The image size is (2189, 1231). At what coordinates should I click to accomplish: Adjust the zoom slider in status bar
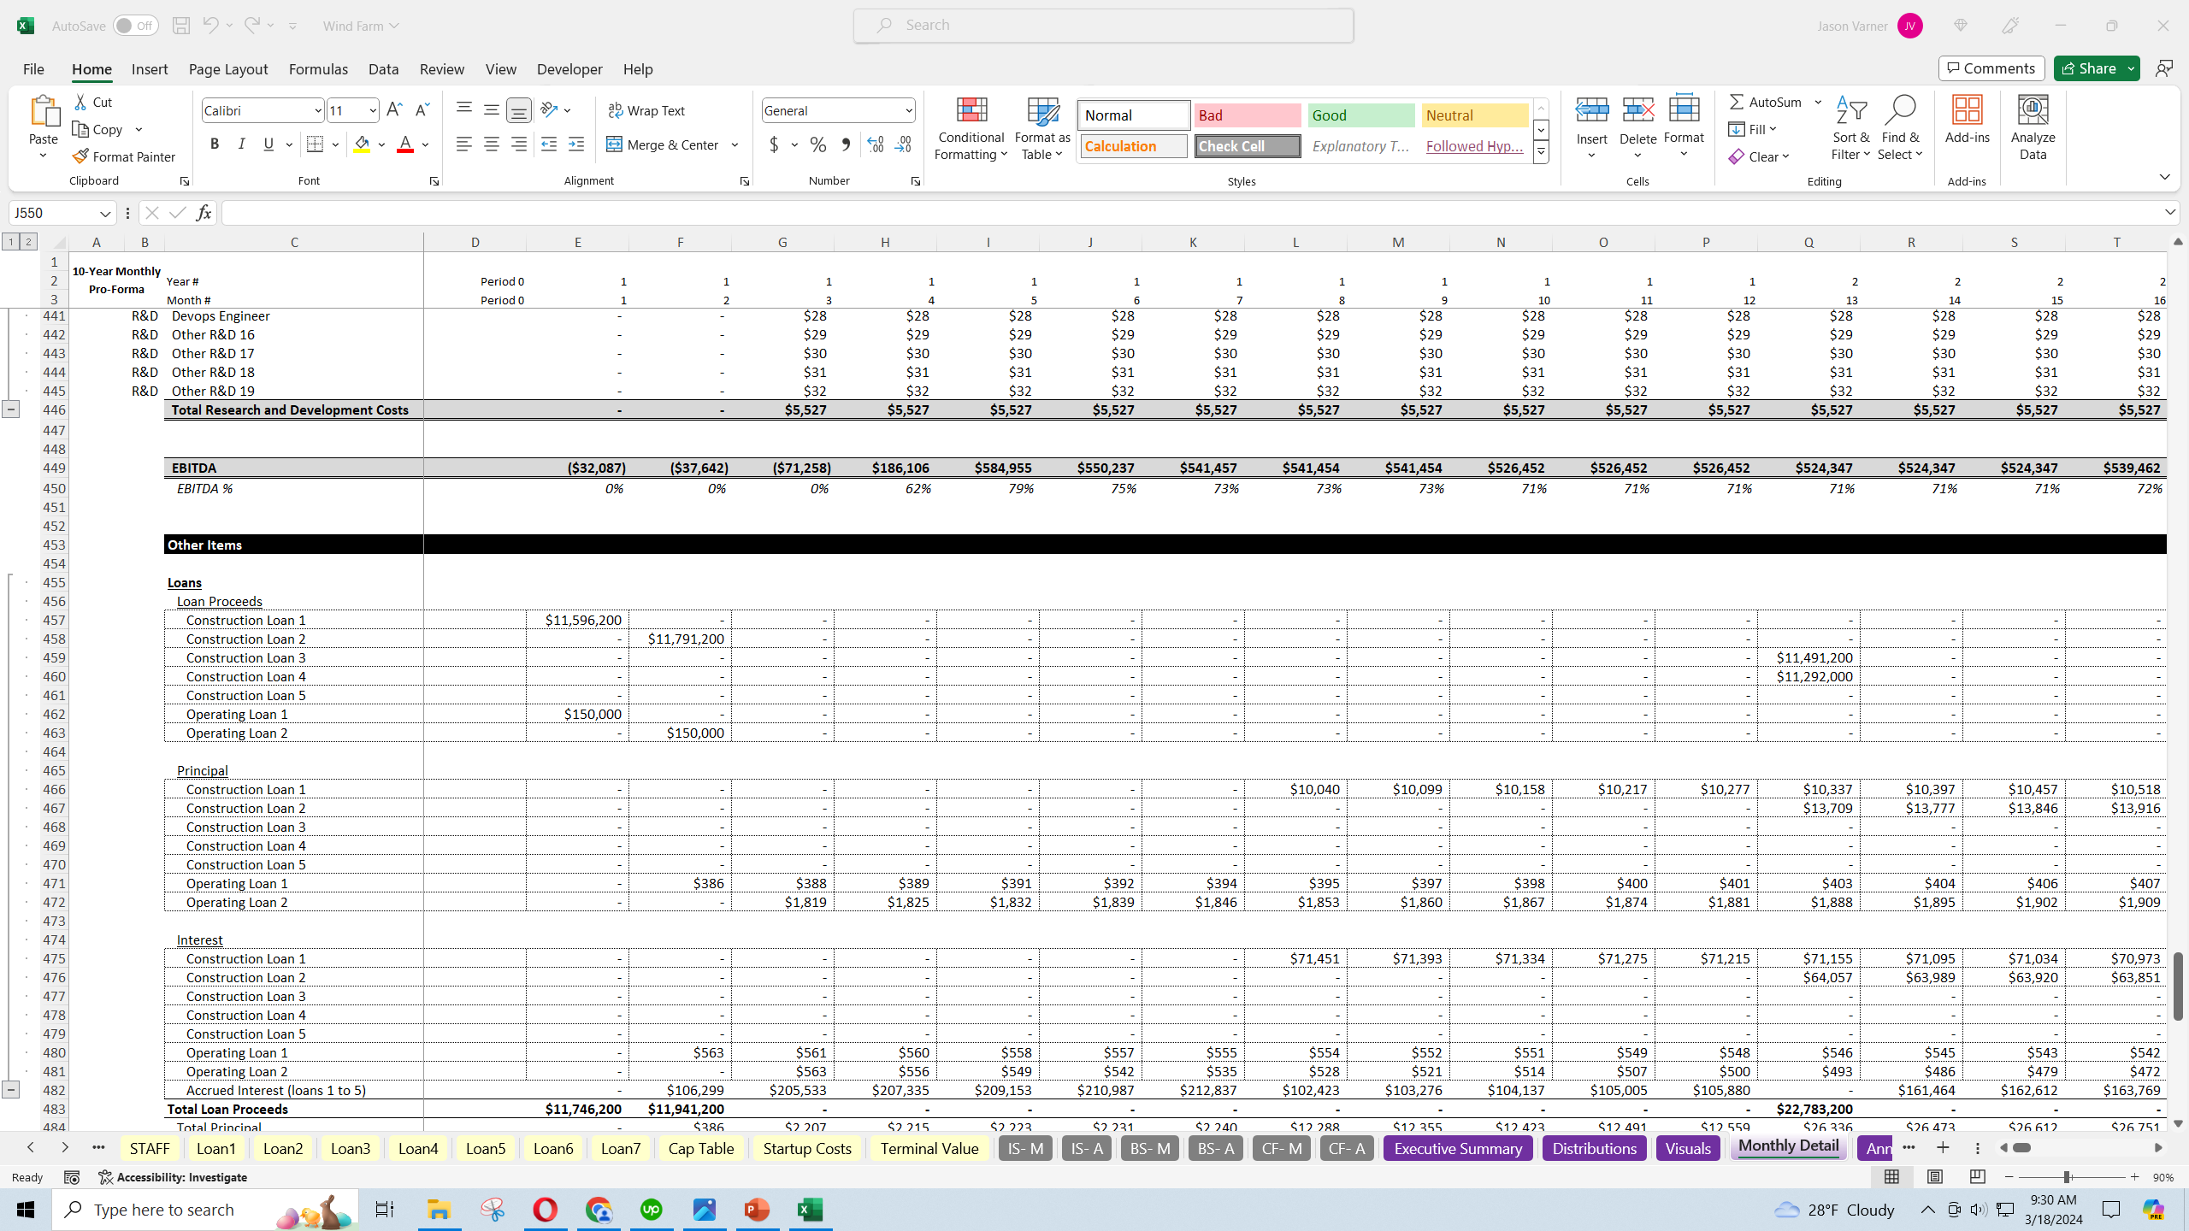tap(2067, 1177)
